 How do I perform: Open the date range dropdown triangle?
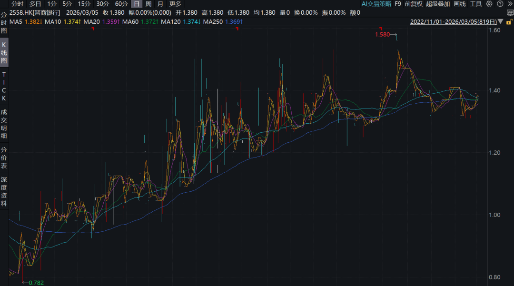[501, 21]
